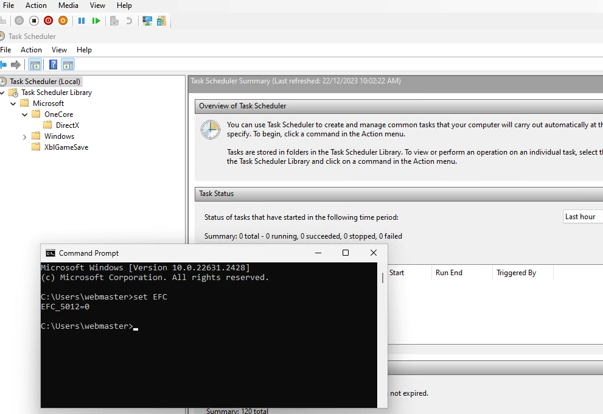Click the Microsoft Windows version line in Command Prompt
Viewport: 603px width, 414px height.
click(145, 267)
